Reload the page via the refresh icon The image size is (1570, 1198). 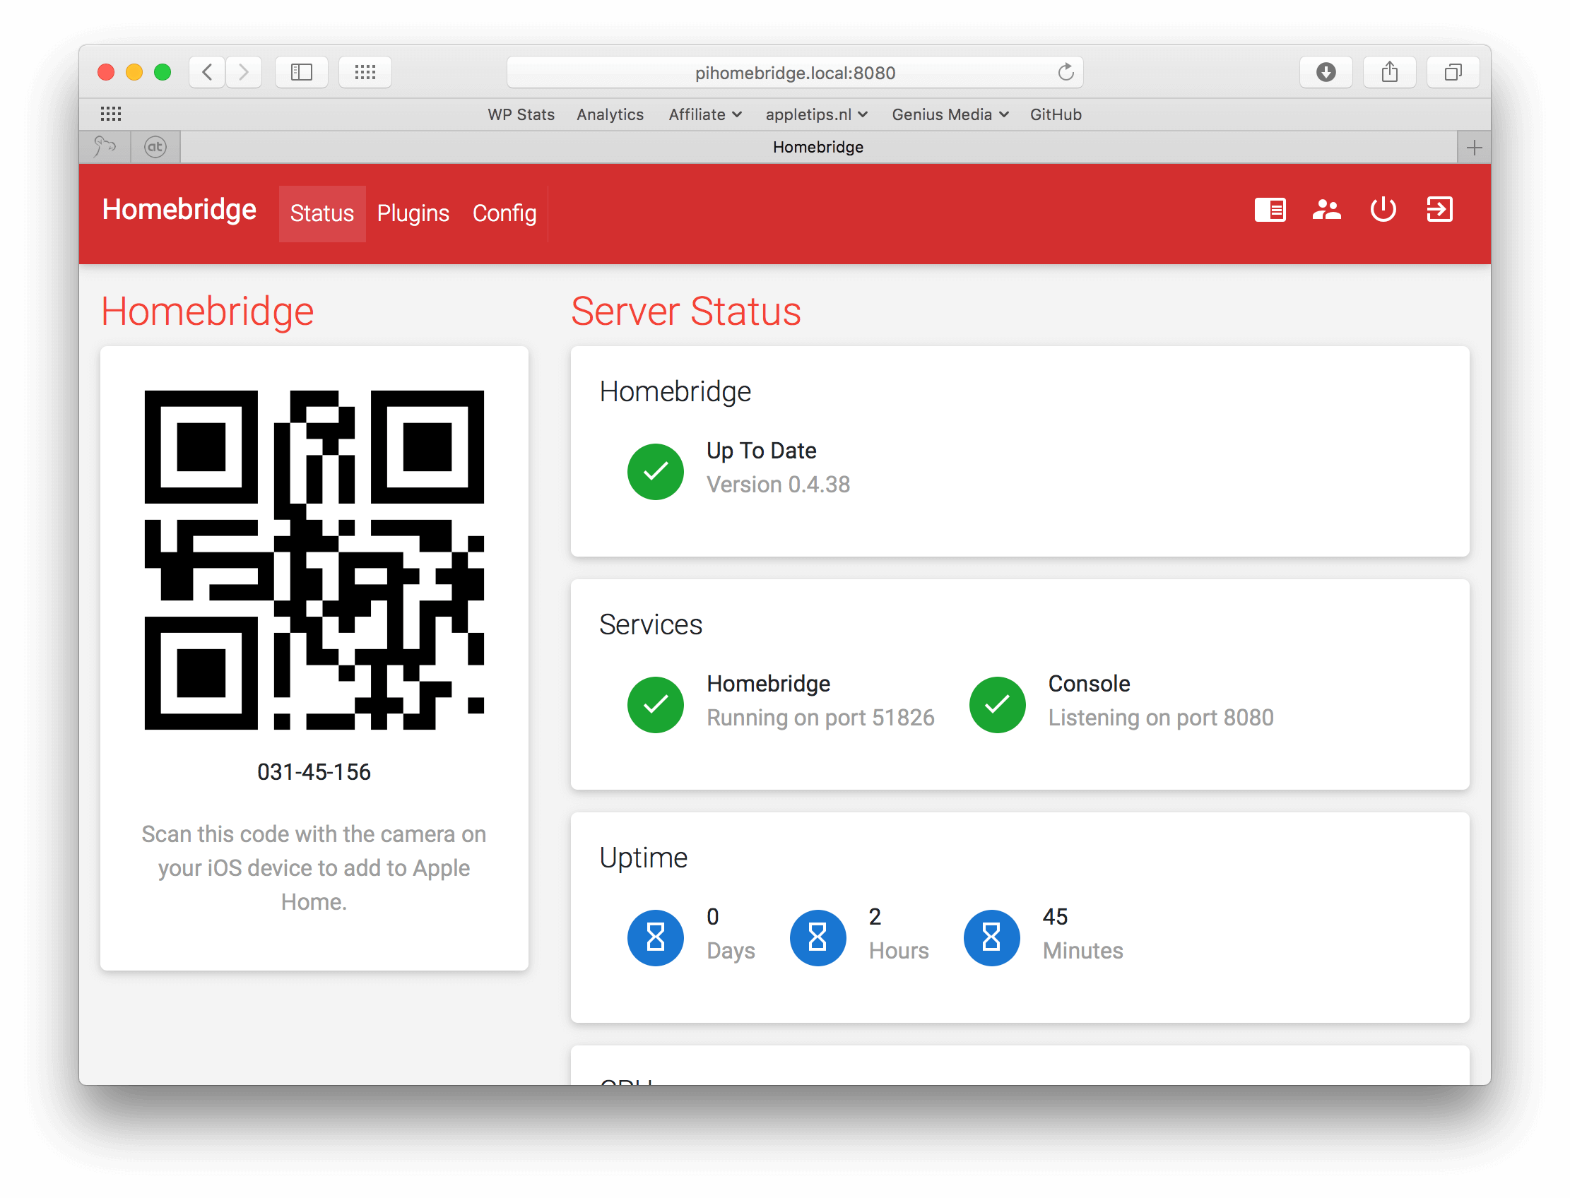click(1065, 72)
